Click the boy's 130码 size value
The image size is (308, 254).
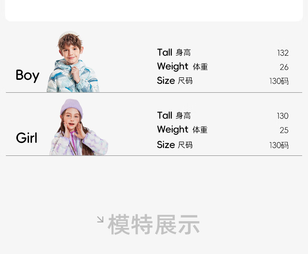coord(279,81)
